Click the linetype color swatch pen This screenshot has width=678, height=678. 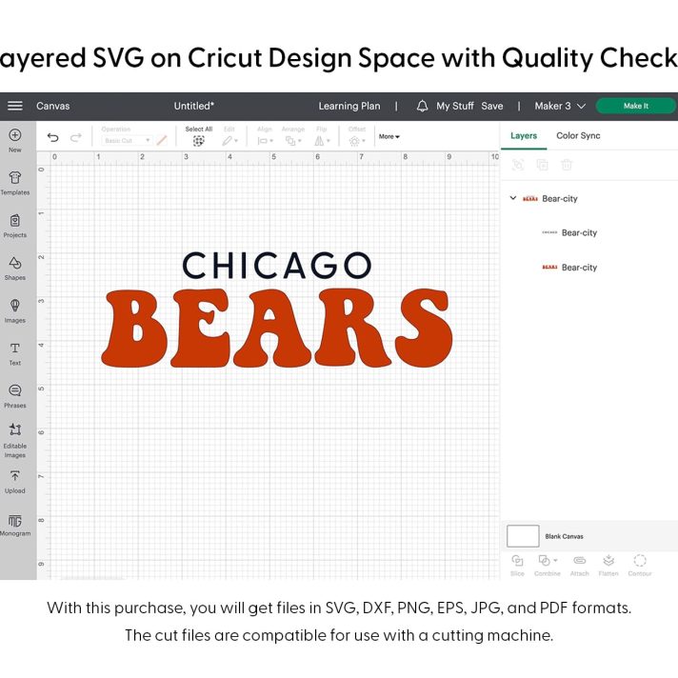(x=162, y=141)
